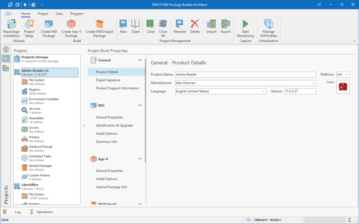Screen dimensions: 359x224
Task: Open the View ribbon tab
Action: pyautogui.click(x=59, y=14)
